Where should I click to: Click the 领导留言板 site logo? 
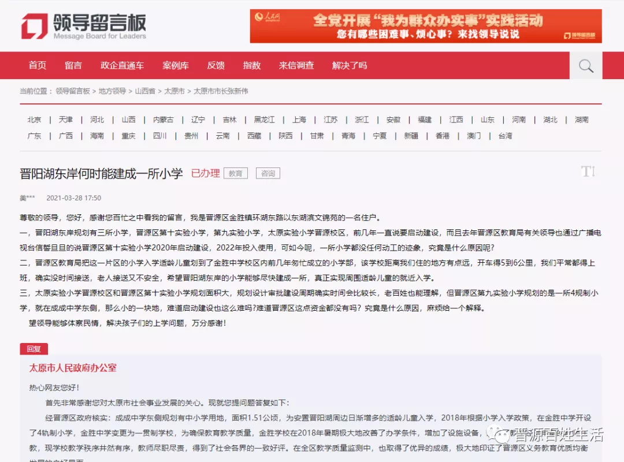coord(84,27)
